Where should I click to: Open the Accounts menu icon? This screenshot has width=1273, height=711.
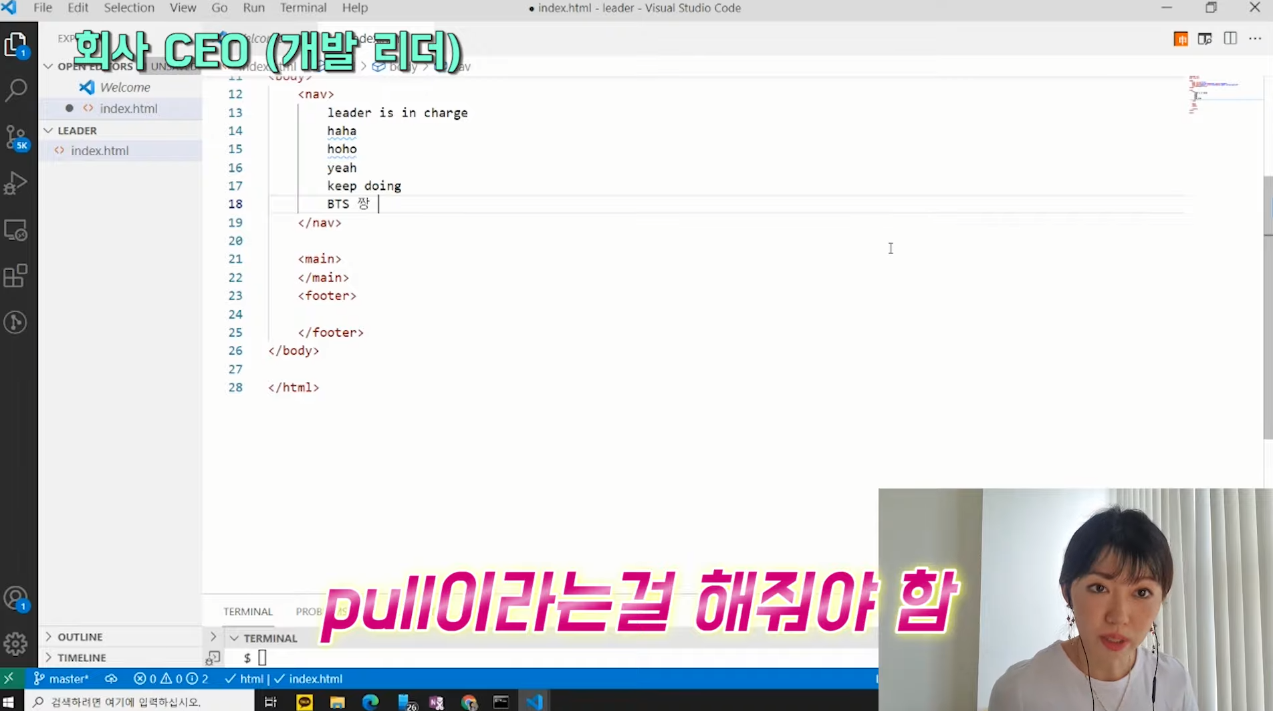pyautogui.click(x=16, y=598)
